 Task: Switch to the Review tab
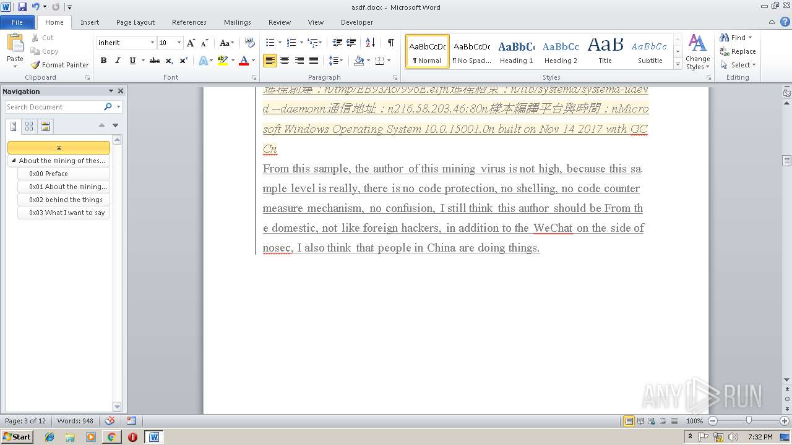point(280,22)
